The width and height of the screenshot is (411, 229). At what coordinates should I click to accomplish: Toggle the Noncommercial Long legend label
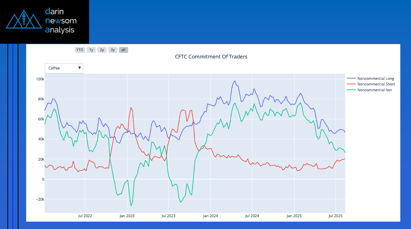376,78
